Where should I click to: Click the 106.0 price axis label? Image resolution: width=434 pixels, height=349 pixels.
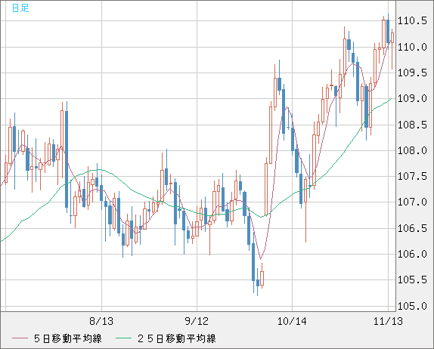tap(412, 254)
